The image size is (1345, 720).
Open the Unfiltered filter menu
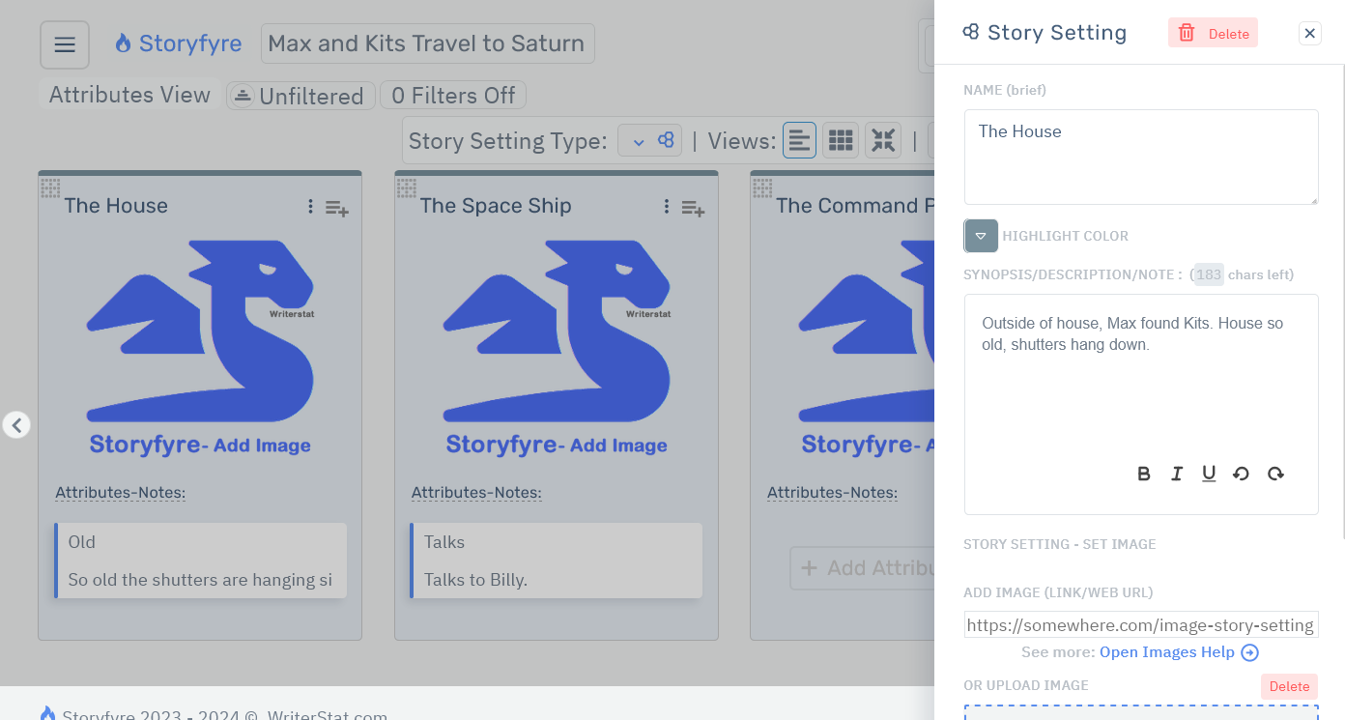[x=300, y=95]
